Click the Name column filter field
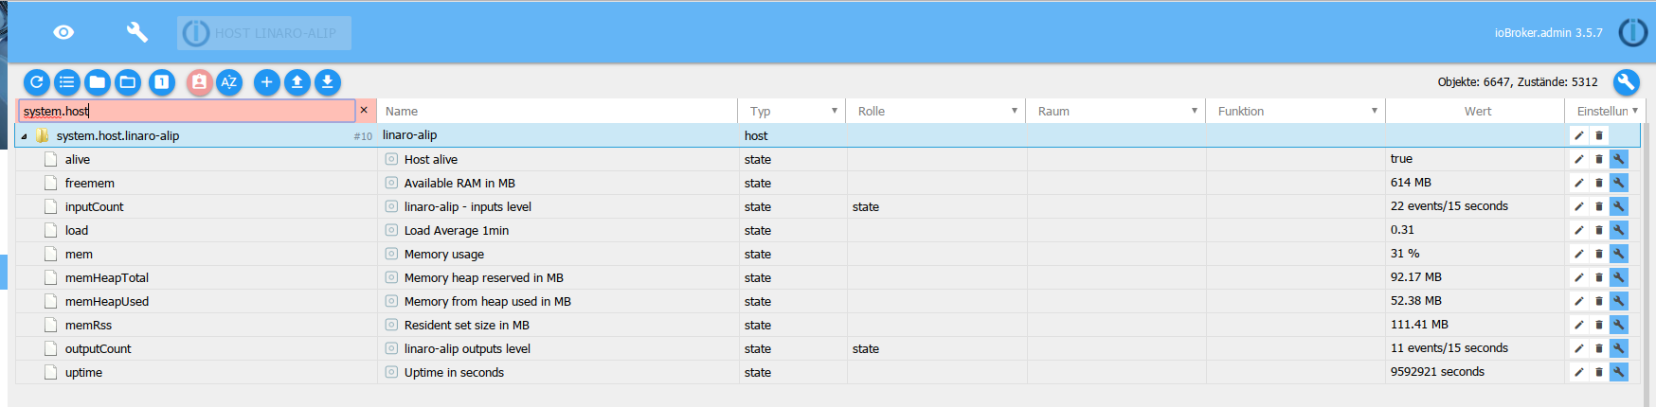Screen dimensions: 1656x407 557,111
